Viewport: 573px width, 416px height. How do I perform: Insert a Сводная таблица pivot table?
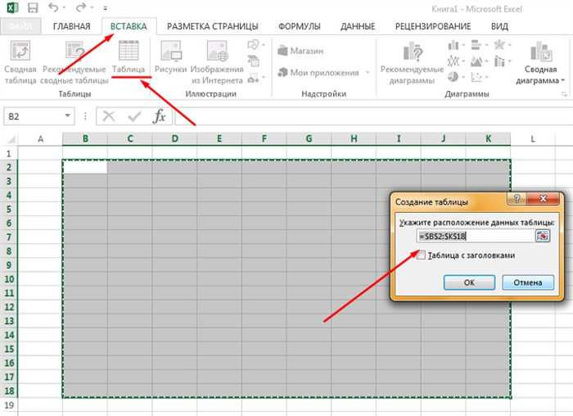pyautogui.click(x=20, y=62)
